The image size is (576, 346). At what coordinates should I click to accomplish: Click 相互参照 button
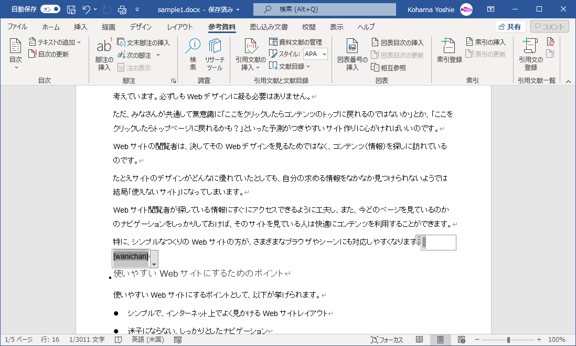pyautogui.click(x=389, y=68)
